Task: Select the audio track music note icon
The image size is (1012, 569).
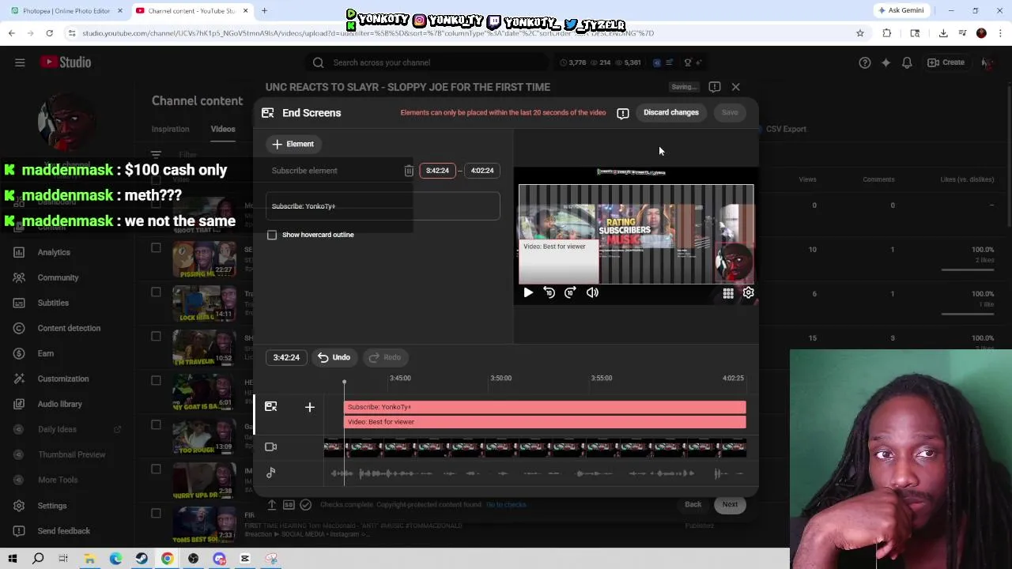Action: [271, 473]
